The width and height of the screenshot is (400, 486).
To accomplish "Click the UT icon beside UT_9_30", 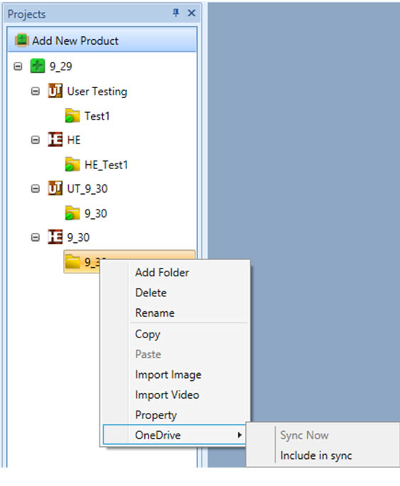I will [x=55, y=188].
